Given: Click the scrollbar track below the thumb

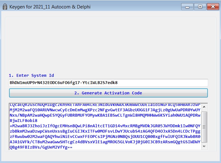Looking at the screenshot, I should (204, 143).
